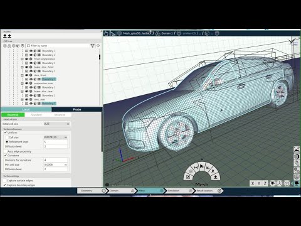Select the Standard settings level
301x226 pixels.
[x=36, y=115]
